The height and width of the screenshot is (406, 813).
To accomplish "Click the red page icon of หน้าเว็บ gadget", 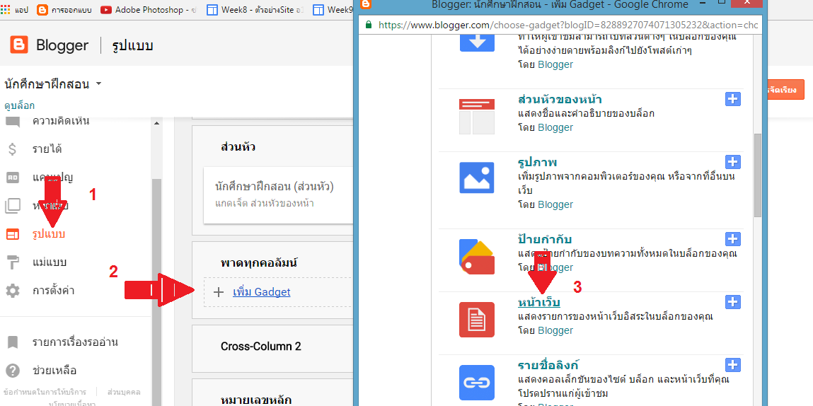I will tap(476, 320).
